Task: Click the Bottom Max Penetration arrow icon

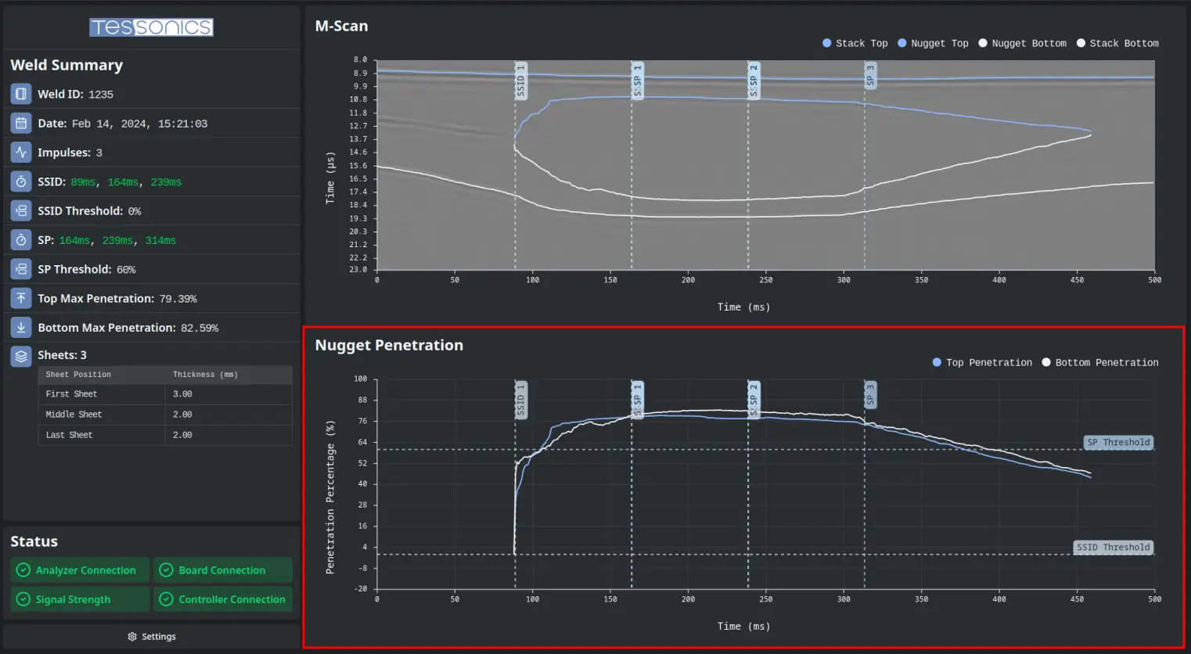Action: click(x=20, y=327)
